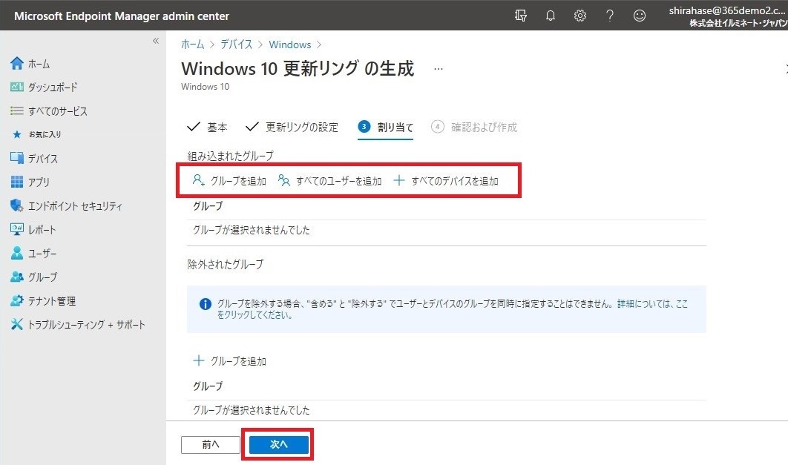Image resolution: width=788 pixels, height=465 pixels.
Task: Click すべてのデバイスを追加
Action: click(x=455, y=181)
